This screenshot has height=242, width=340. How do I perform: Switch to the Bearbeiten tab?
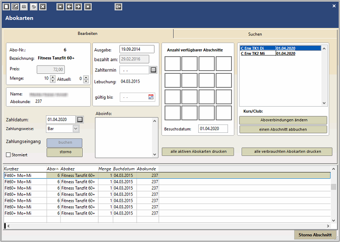[x=88, y=34]
